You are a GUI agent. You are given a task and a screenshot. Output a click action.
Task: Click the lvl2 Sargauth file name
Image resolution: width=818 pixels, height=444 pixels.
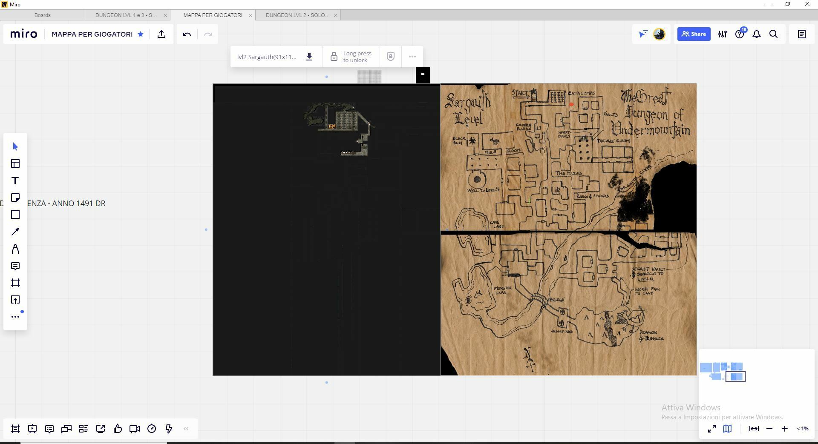pyautogui.click(x=267, y=57)
